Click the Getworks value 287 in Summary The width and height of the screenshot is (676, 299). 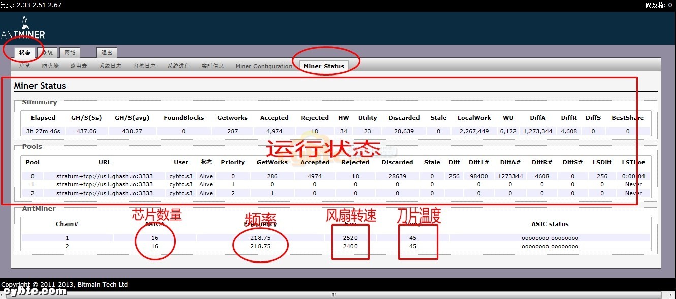click(x=233, y=131)
